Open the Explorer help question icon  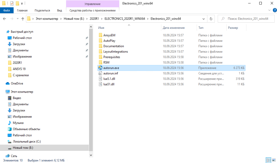click(275, 10)
